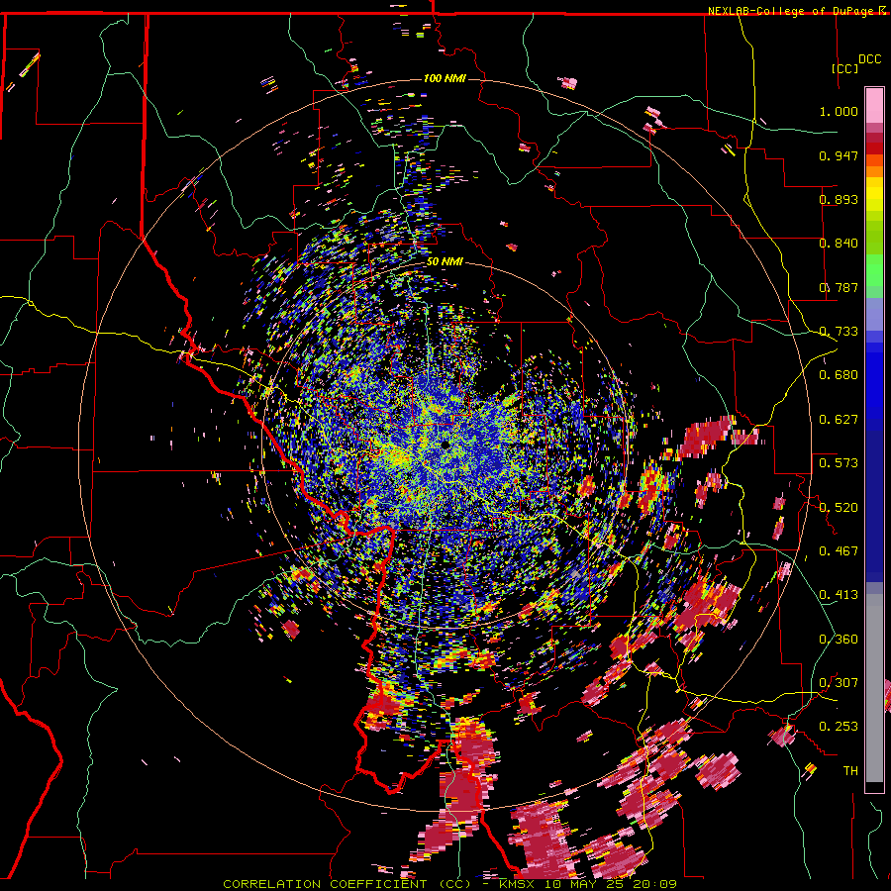Click the TH threshold label

[x=850, y=770]
